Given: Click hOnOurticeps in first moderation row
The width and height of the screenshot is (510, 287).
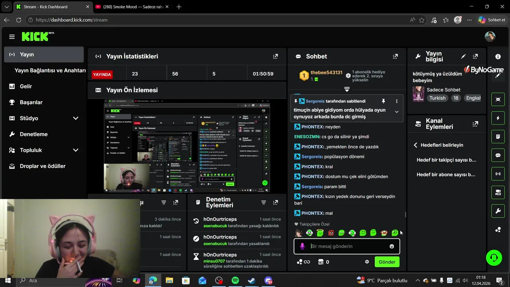Looking at the screenshot, I should tap(220, 219).
